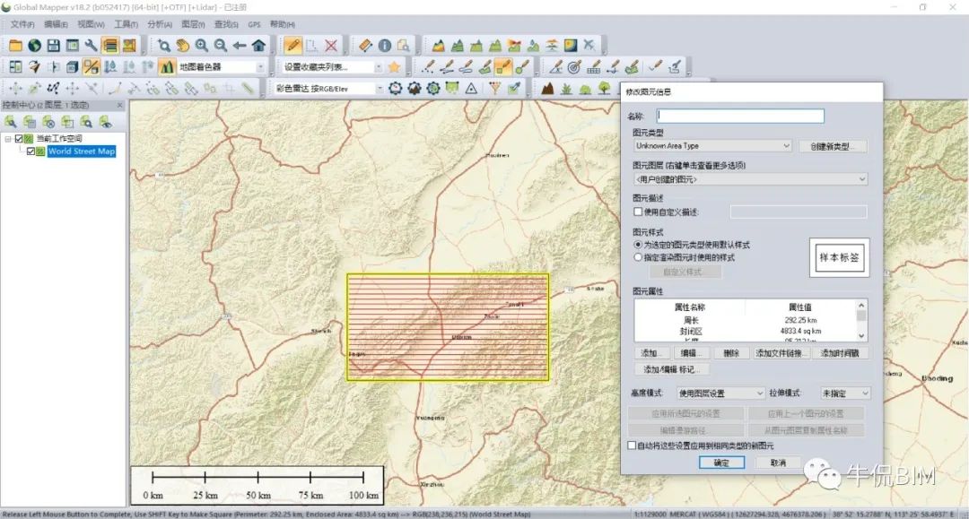
Task: Click the red X delete feature icon
Action: (x=331, y=45)
